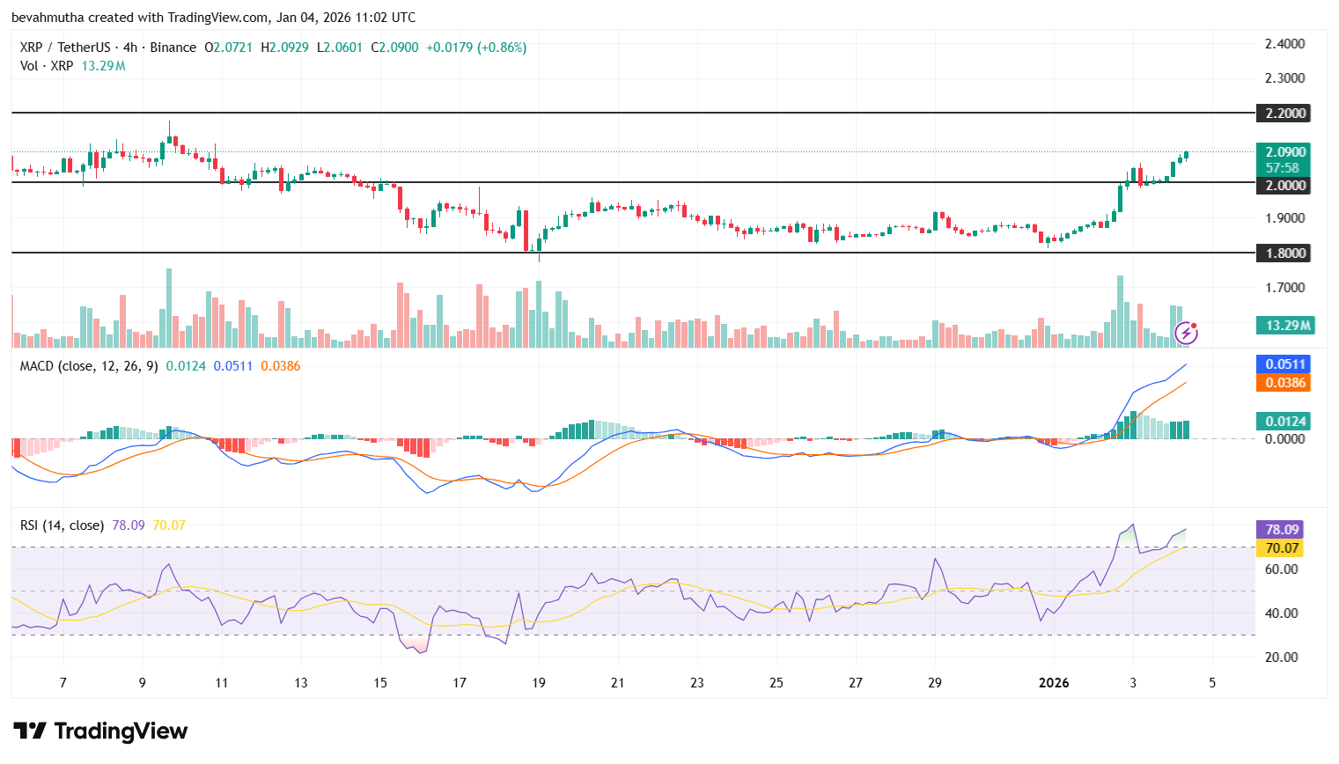
Task: Click the 2026 label on the time axis
Action: [1053, 683]
